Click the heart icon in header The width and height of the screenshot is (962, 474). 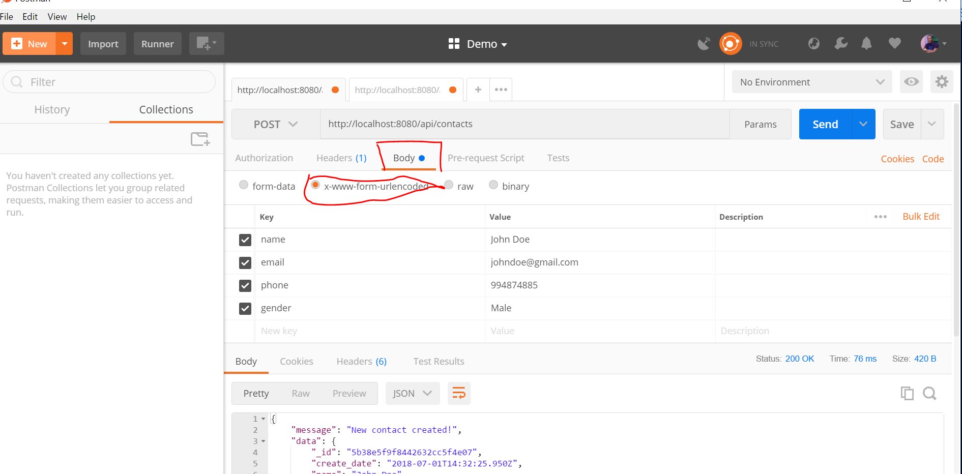coord(894,44)
